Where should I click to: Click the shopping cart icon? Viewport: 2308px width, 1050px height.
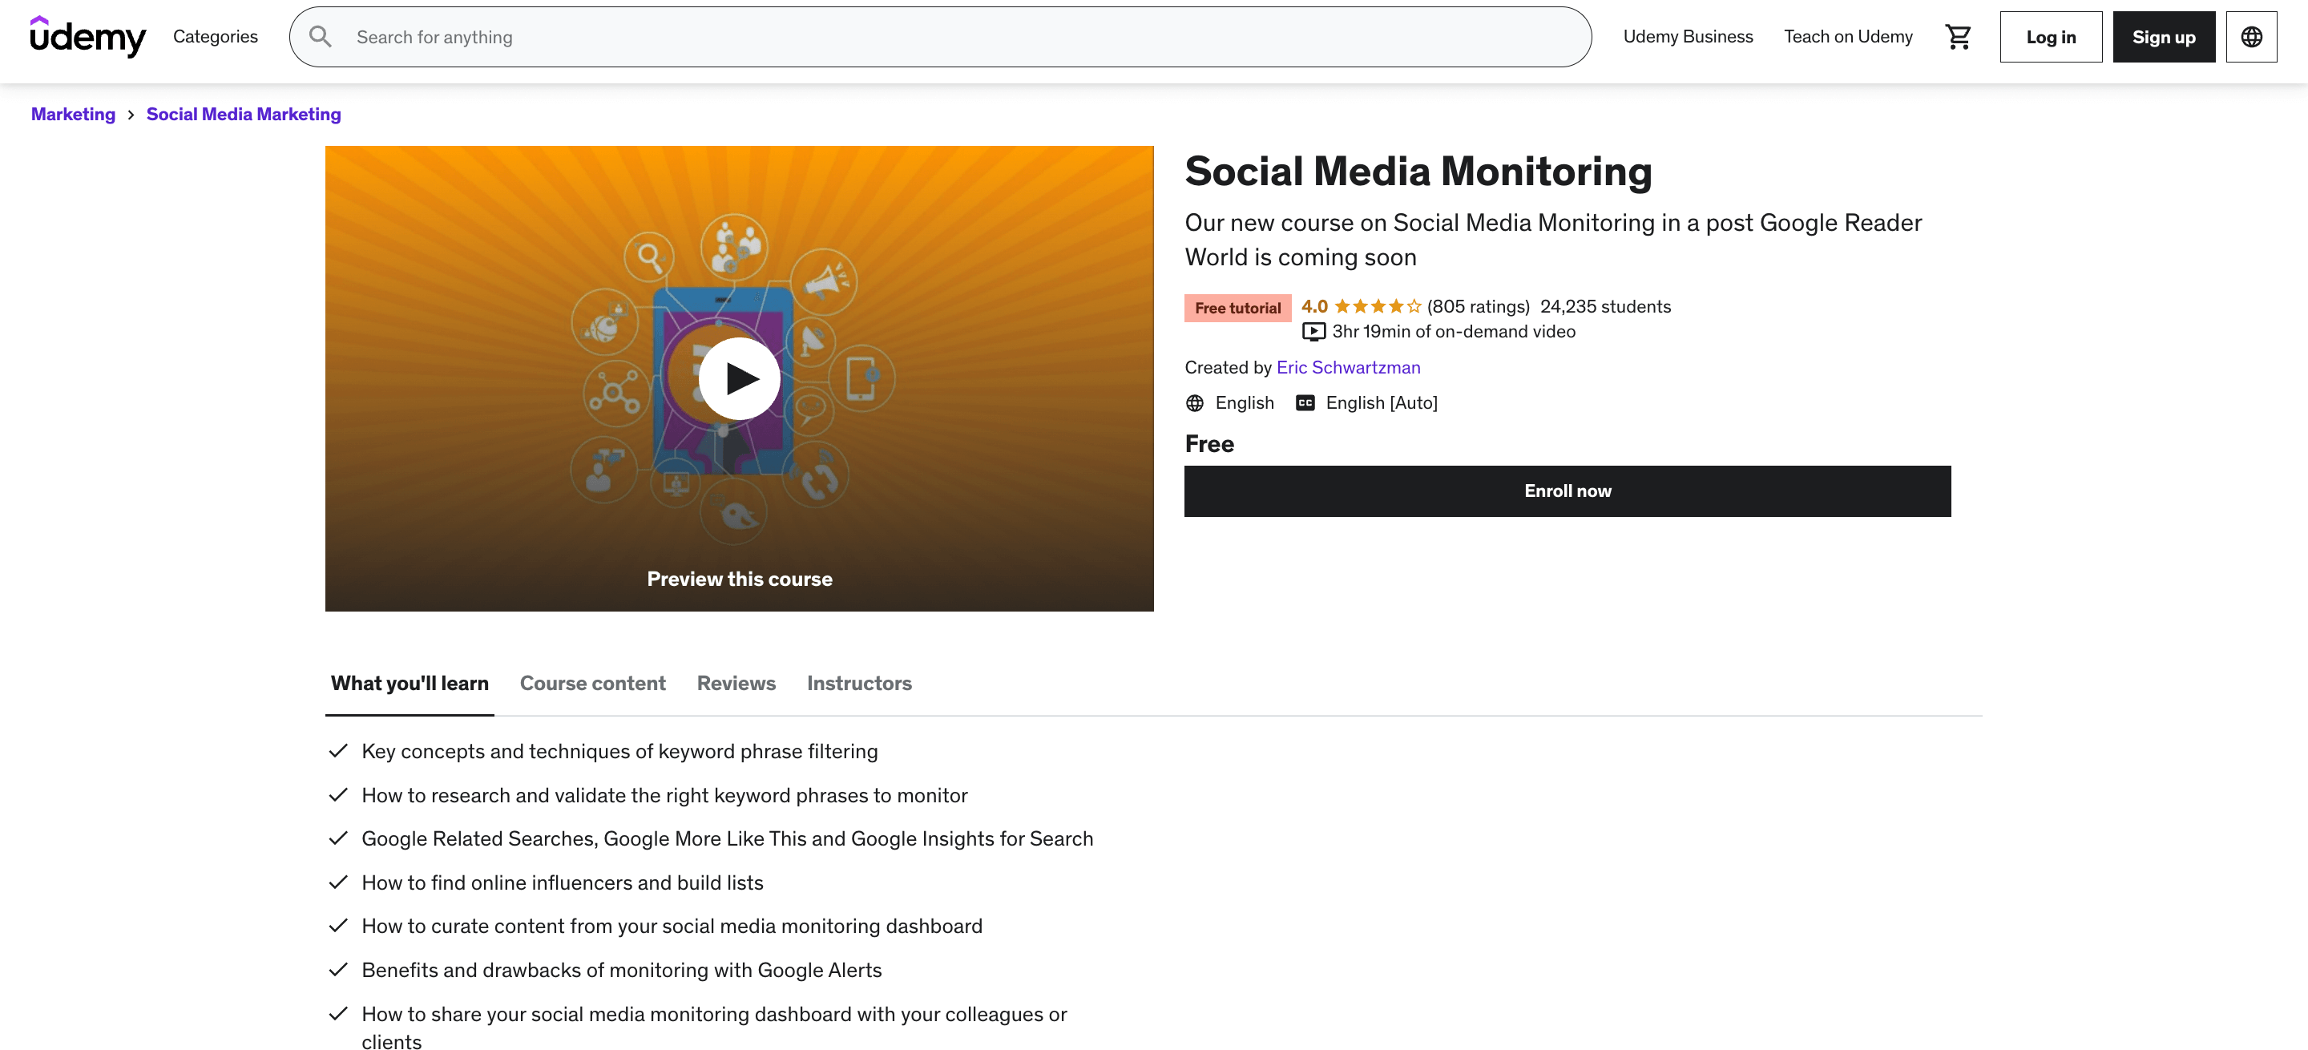point(1959,37)
